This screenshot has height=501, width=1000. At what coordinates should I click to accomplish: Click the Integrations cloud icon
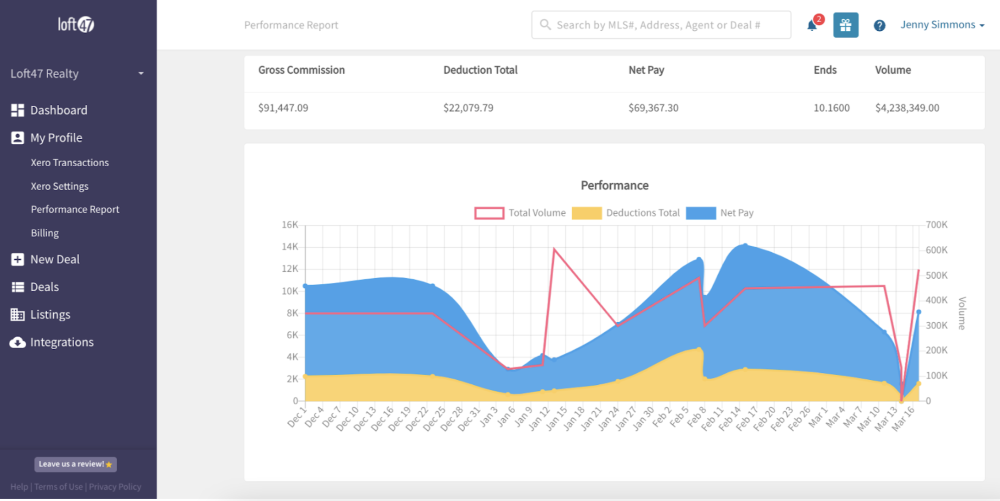pos(17,342)
